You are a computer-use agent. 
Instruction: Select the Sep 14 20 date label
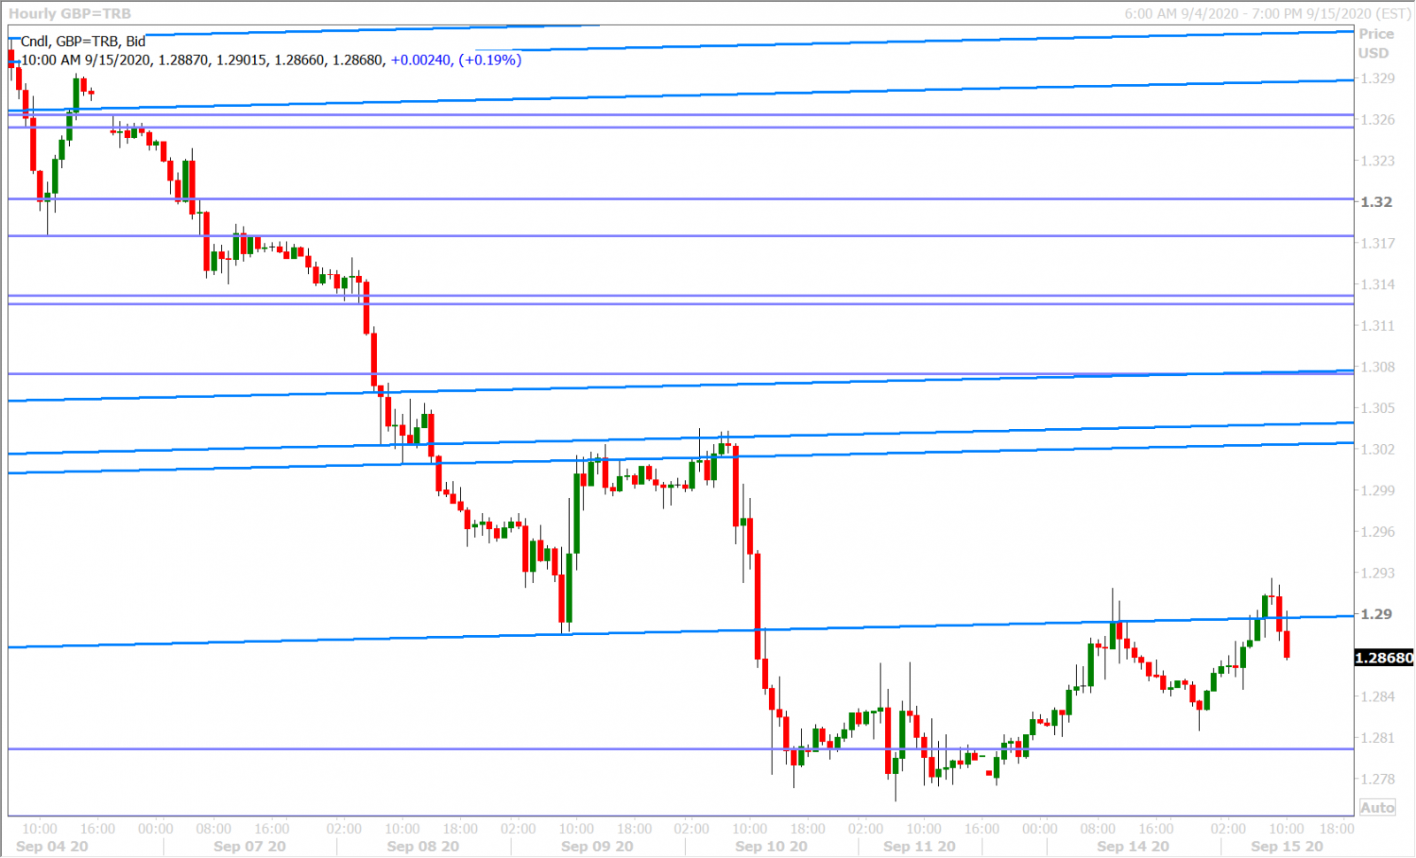pos(1133,847)
